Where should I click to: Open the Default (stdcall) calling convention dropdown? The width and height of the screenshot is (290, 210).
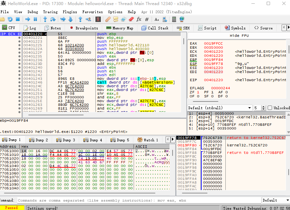[x=220, y=108]
